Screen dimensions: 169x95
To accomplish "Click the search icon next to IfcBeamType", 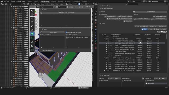I will point(54,7).
